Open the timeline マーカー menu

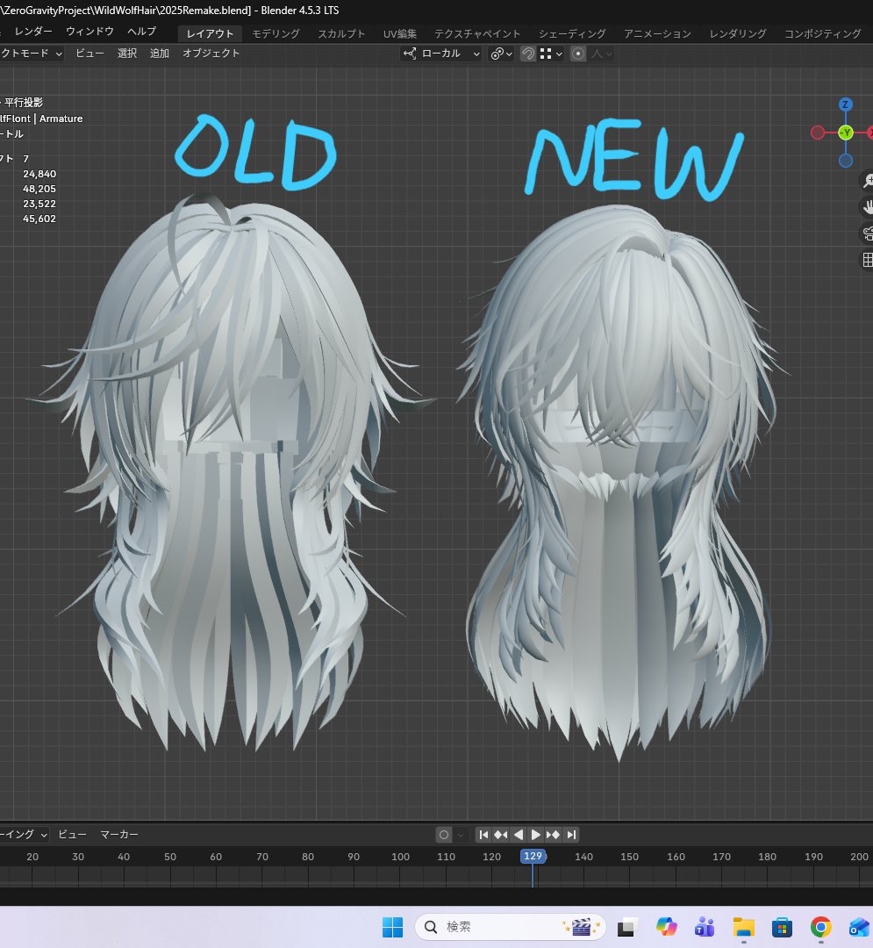pos(119,835)
